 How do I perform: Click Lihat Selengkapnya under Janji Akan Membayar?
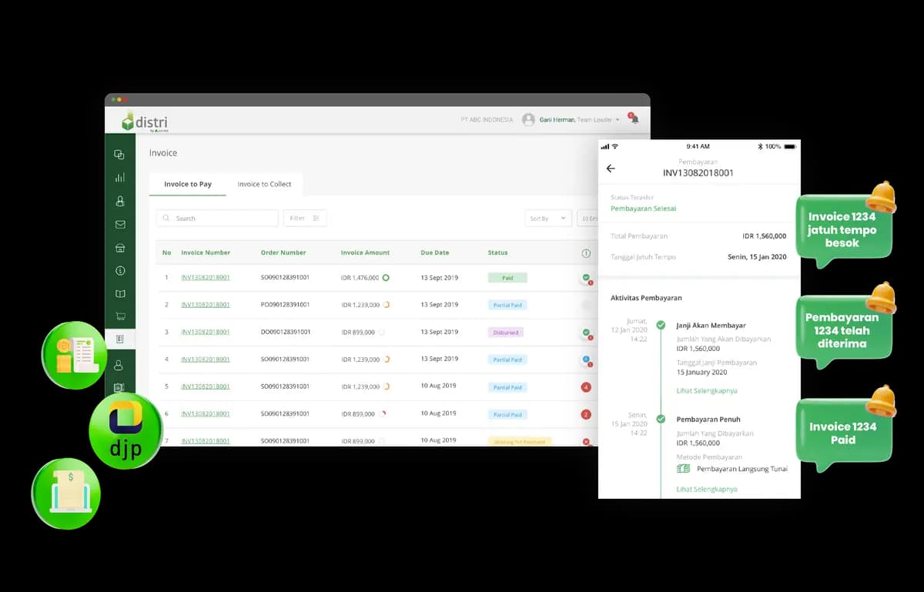[x=707, y=391]
